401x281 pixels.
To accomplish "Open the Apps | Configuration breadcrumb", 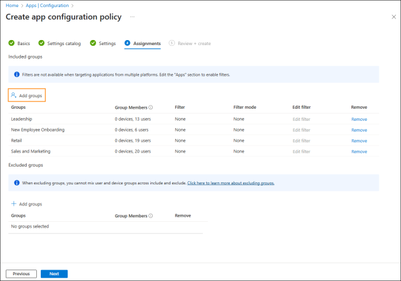I will pyautogui.click(x=47, y=5).
